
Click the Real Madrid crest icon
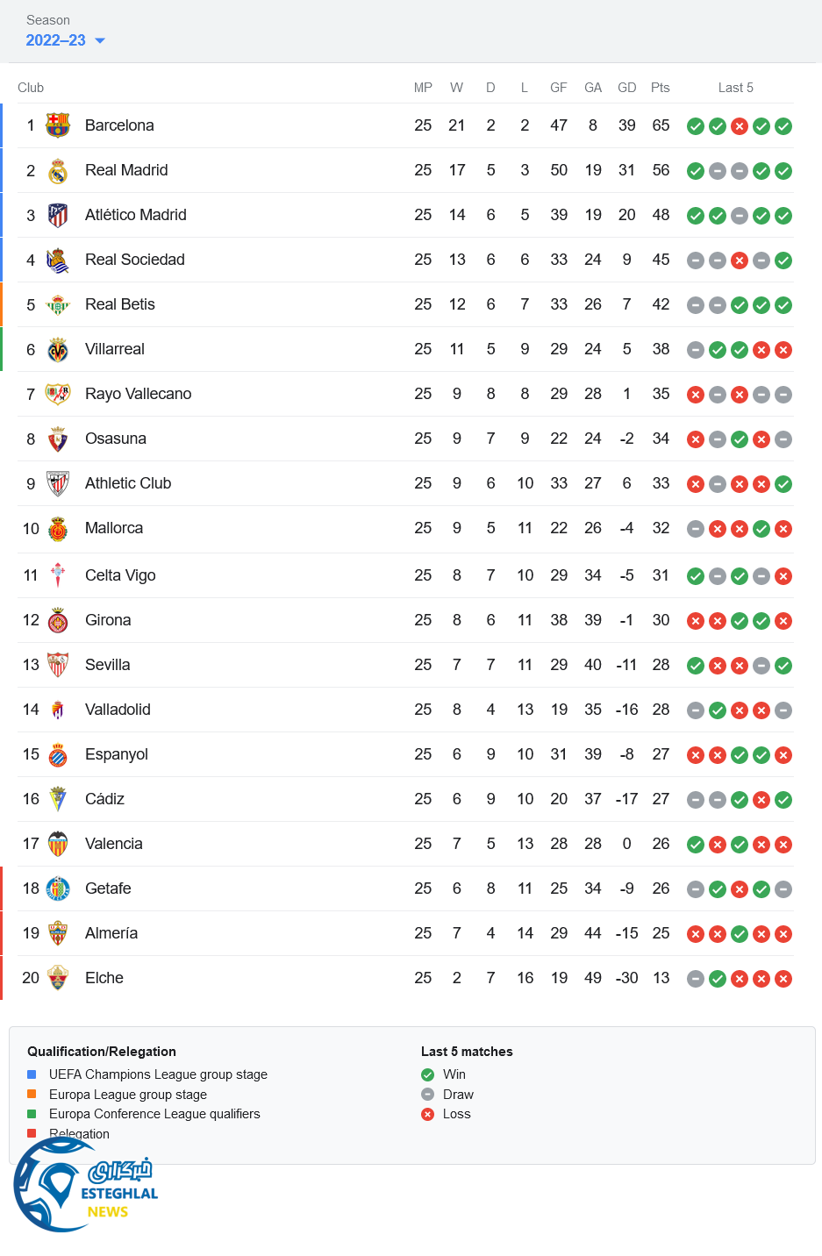pos(58,170)
